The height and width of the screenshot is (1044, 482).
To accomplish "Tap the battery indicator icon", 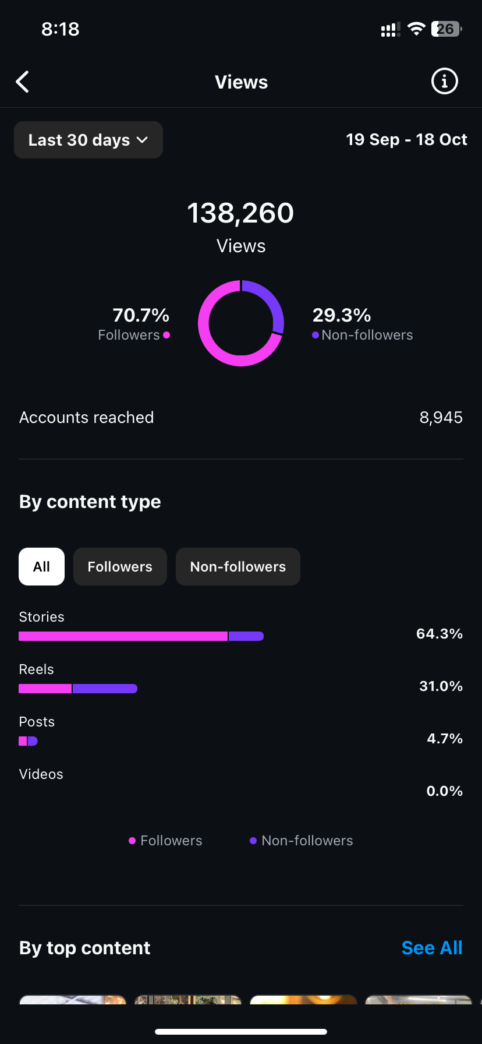I will tap(446, 29).
